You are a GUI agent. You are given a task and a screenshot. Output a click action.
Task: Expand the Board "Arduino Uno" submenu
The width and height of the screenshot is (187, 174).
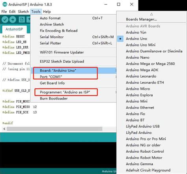tap(74, 71)
